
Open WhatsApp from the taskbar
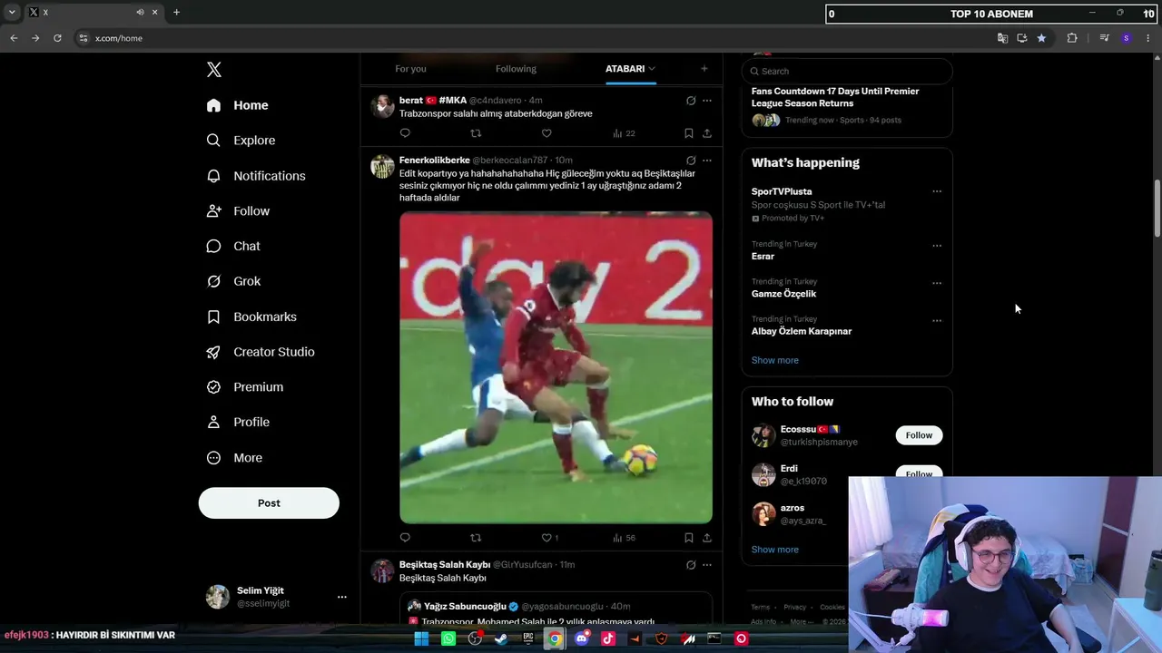tap(448, 638)
